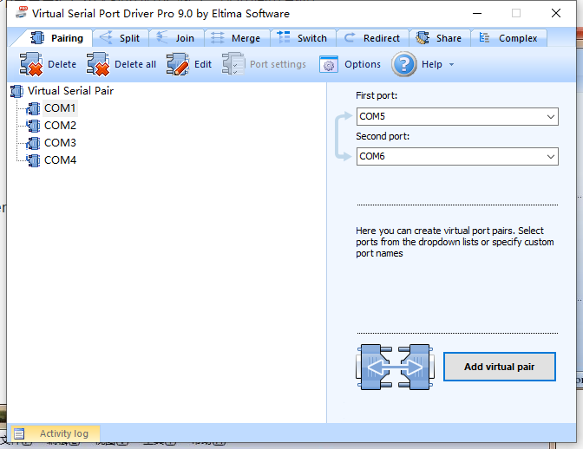Click the Delete label in toolbar
The height and width of the screenshot is (449, 583).
pos(62,64)
